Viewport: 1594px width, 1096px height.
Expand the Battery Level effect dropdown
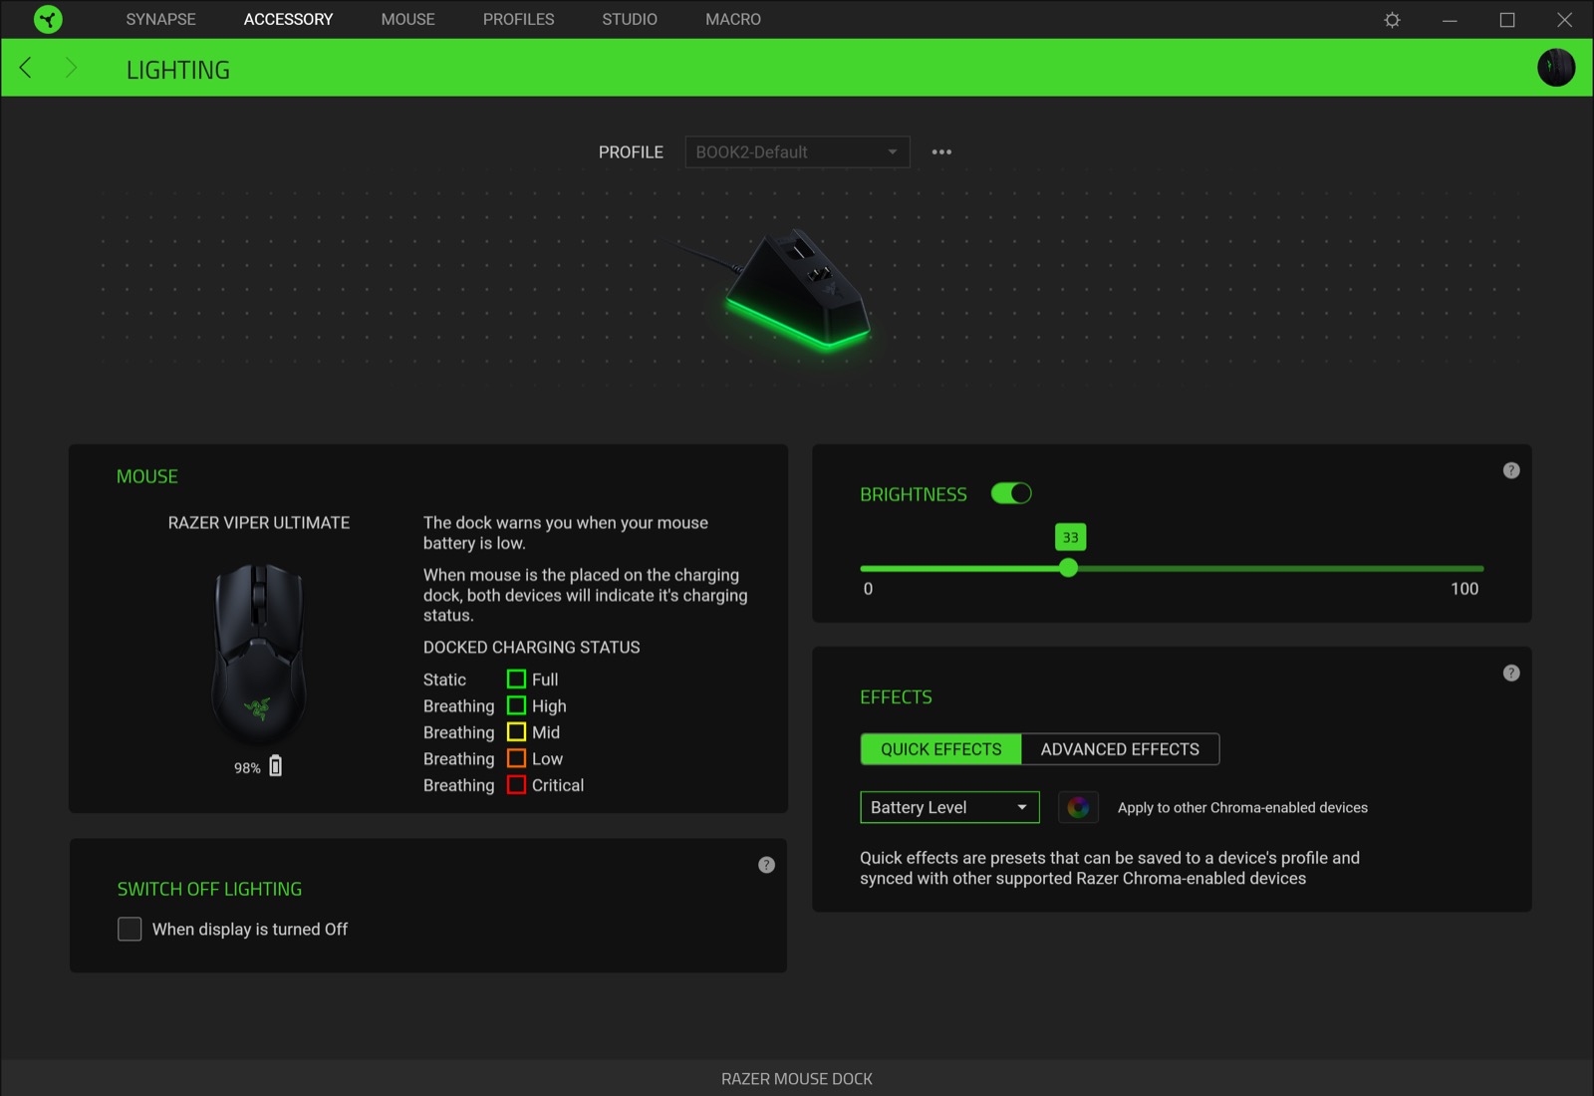point(949,807)
